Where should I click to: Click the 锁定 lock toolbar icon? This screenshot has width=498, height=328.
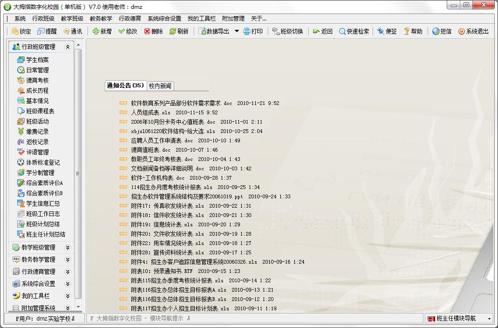15,31
